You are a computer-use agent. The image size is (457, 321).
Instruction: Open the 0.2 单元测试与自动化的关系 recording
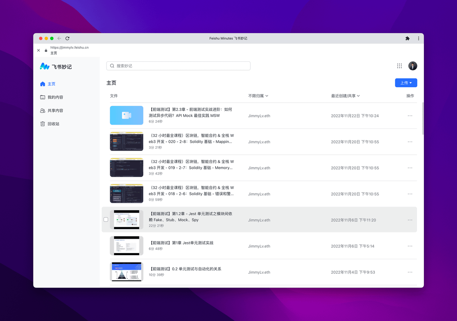coord(185,269)
